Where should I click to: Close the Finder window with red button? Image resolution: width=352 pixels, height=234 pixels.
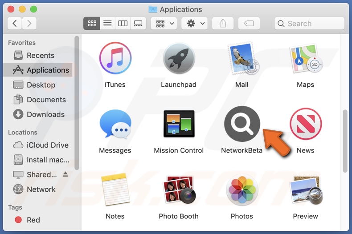pos(11,9)
